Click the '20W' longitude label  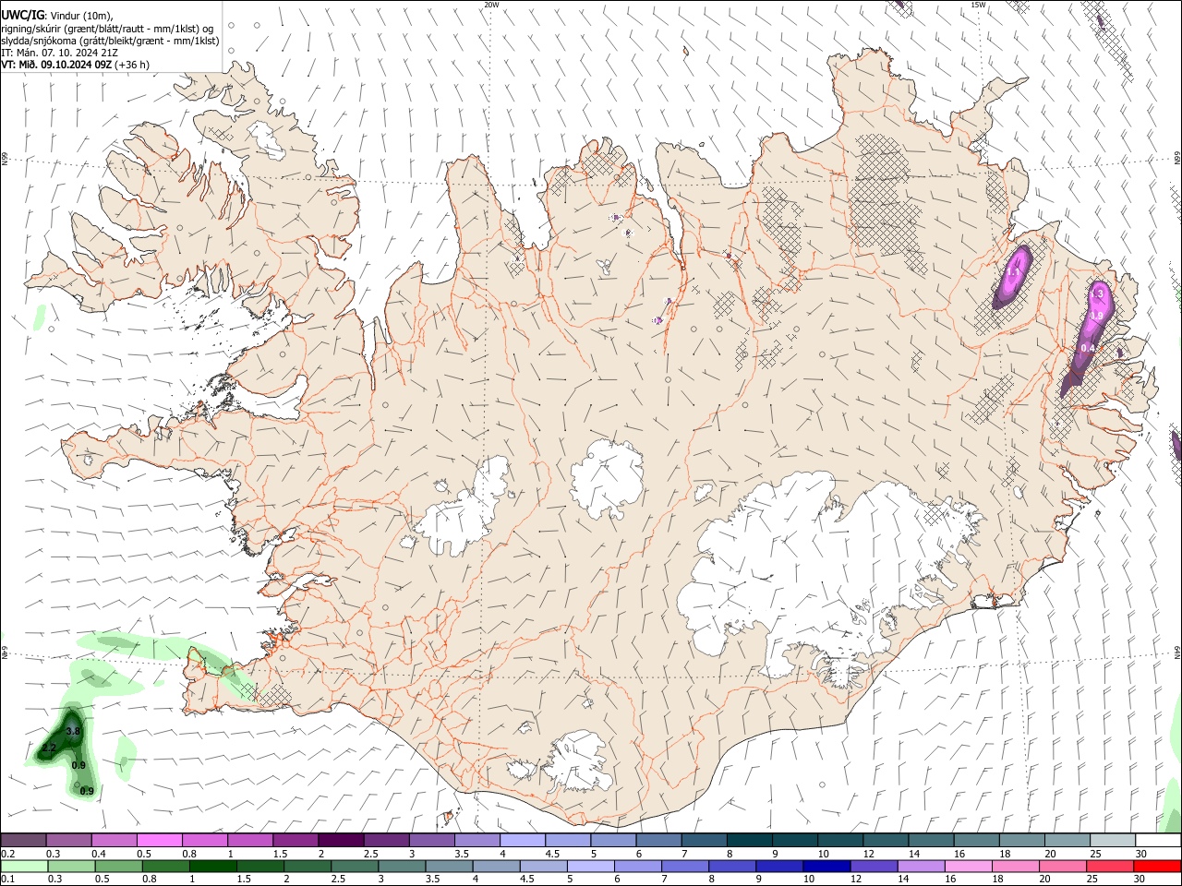[491, 5]
